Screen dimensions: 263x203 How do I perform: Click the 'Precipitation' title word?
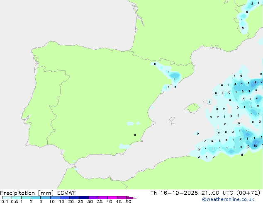pos(17,193)
